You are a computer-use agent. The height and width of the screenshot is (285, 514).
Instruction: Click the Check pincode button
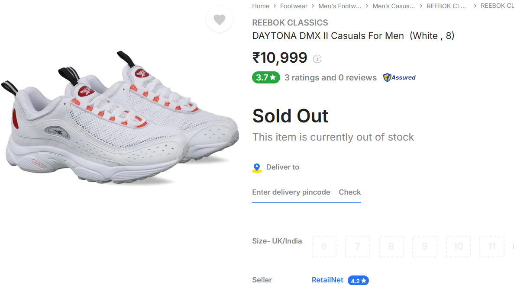(349, 192)
